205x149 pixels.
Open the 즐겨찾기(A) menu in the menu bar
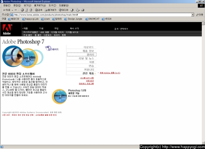click(x=40, y=5)
